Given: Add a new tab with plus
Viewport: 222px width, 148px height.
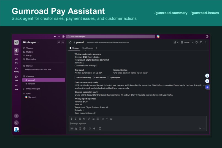Looking at the screenshot, I should tap(97, 48).
